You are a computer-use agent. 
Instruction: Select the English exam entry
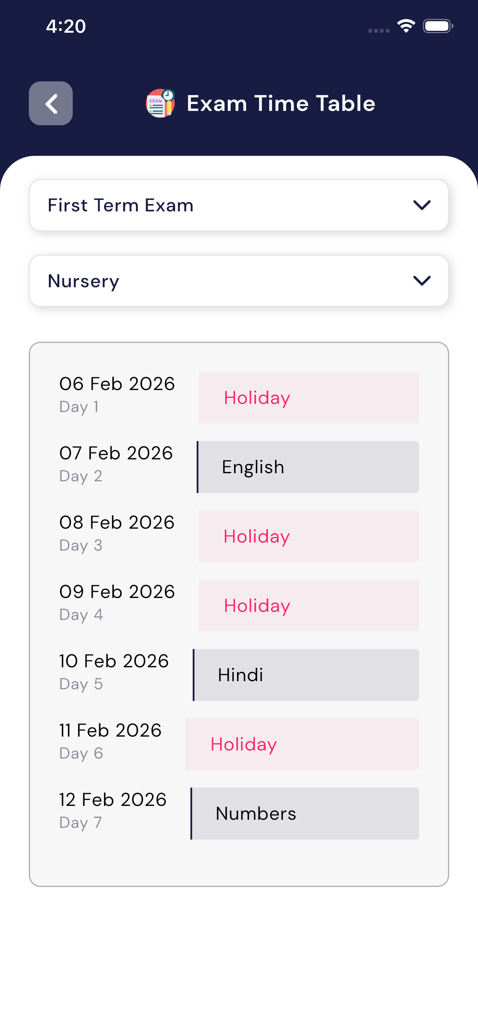click(x=308, y=467)
